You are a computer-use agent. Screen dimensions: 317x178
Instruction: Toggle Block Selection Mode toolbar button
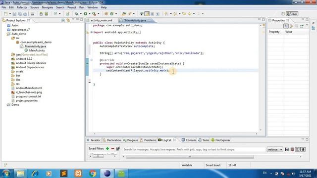click(x=153, y=14)
